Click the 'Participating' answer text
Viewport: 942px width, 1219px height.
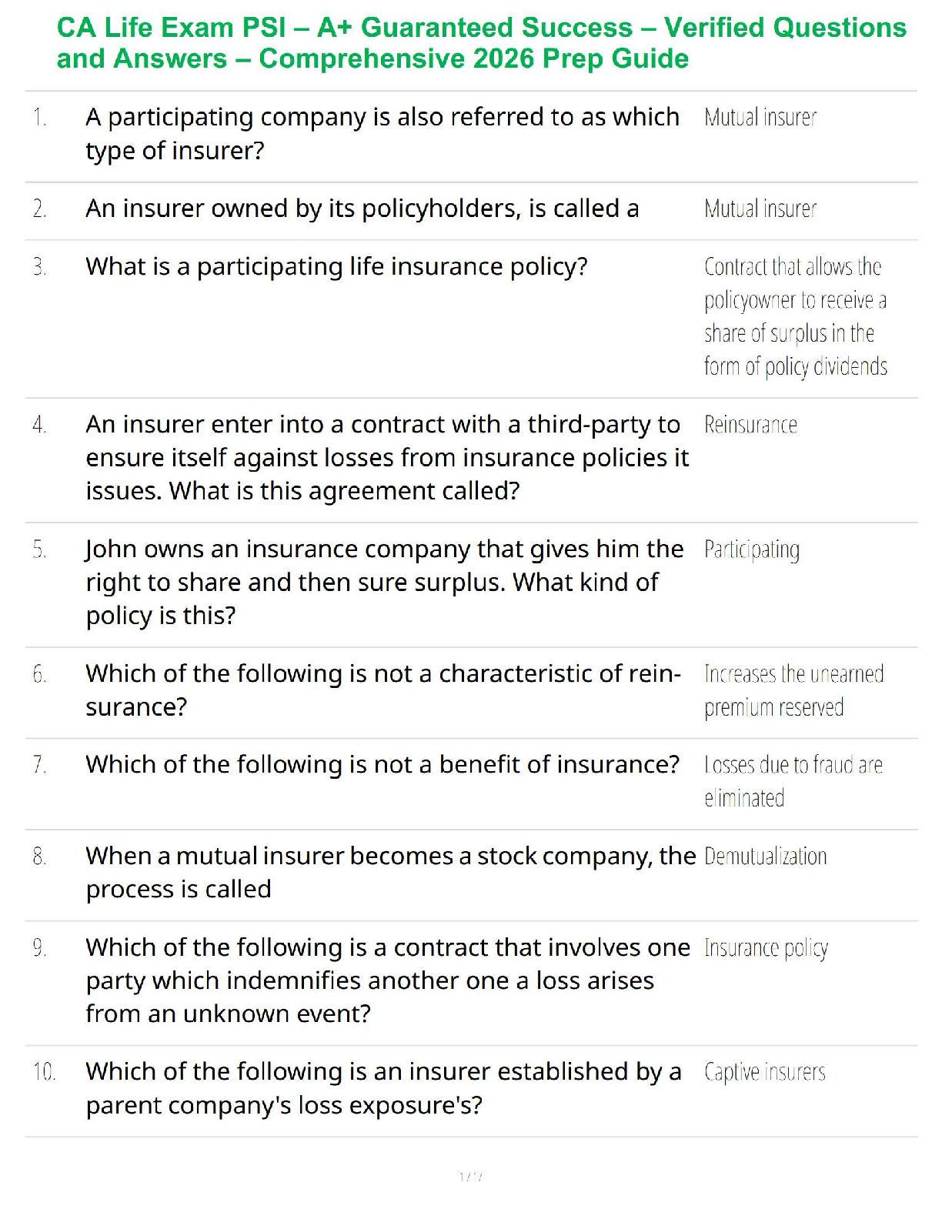751,550
